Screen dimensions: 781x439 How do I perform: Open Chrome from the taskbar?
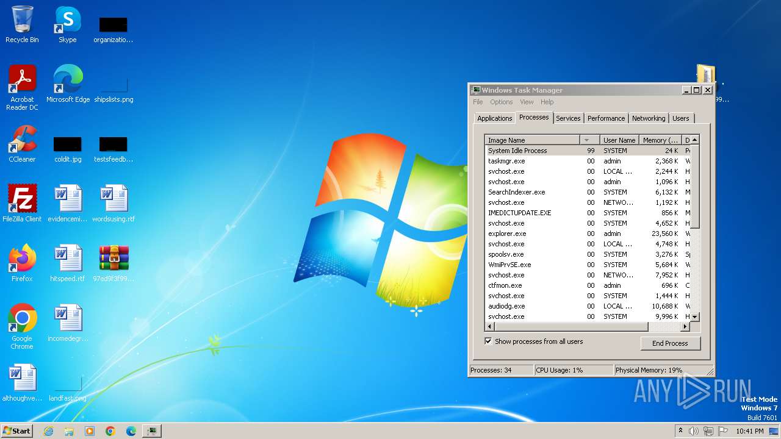110,431
